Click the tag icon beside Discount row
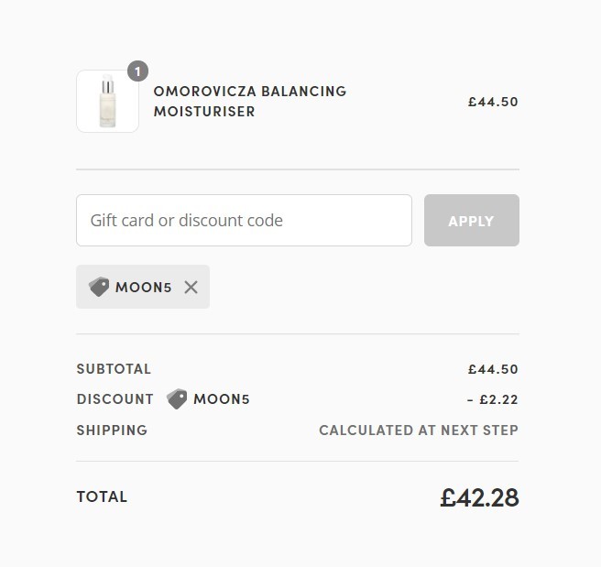 [x=177, y=398]
